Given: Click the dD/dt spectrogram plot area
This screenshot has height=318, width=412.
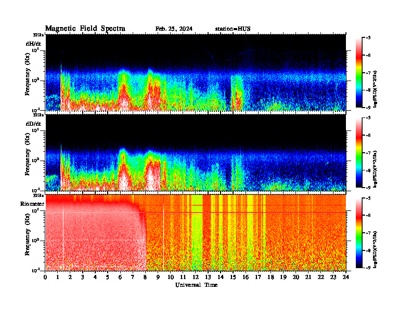Looking at the screenshot, I should [x=196, y=153].
